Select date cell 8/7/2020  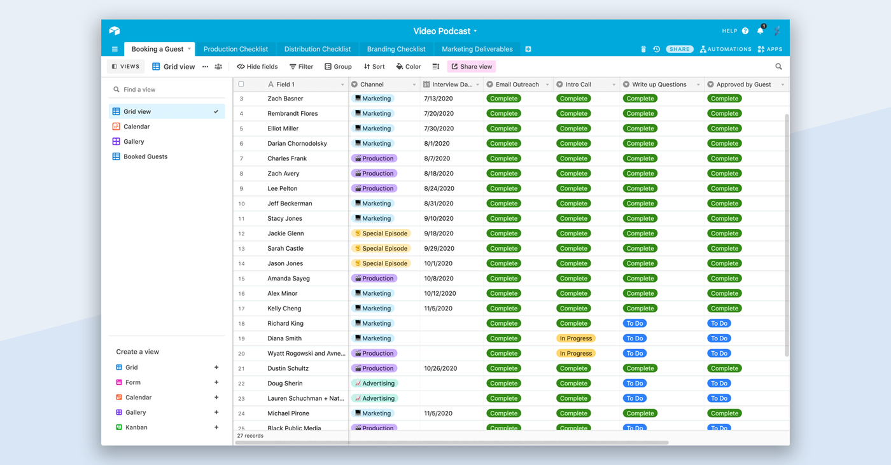[453, 158]
